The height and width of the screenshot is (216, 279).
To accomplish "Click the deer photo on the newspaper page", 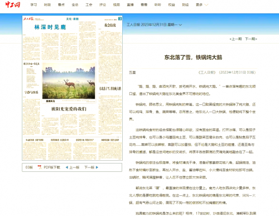I will pyautogui.click(x=69, y=81).
